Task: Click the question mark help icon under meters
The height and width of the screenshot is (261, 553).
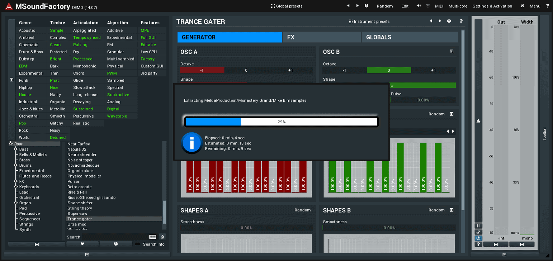Action: point(478,244)
